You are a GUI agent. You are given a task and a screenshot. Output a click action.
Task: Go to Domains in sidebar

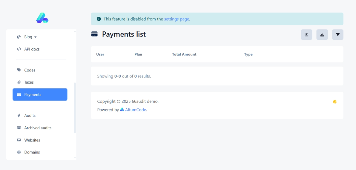[x=32, y=152]
